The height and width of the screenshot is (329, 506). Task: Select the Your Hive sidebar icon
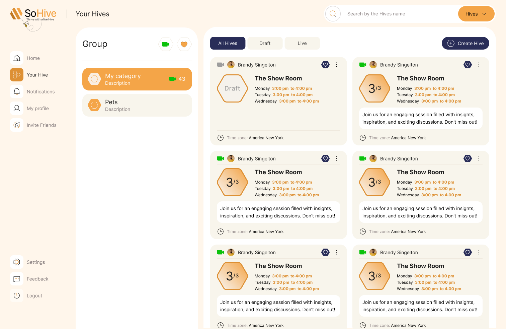coord(17,75)
